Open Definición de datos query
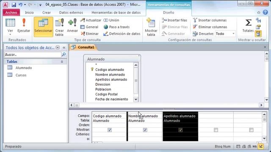The width and height of the screenshot is (271, 152). coord(122,34)
